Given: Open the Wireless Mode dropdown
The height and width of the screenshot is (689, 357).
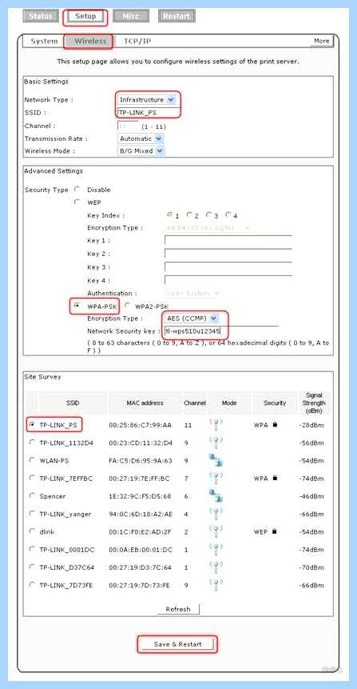Looking at the screenshot, I should click(141, 150).
